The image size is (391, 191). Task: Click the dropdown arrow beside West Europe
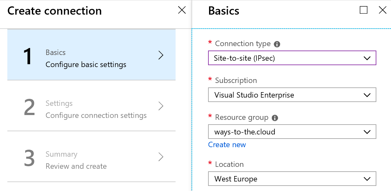coord(367,179)
